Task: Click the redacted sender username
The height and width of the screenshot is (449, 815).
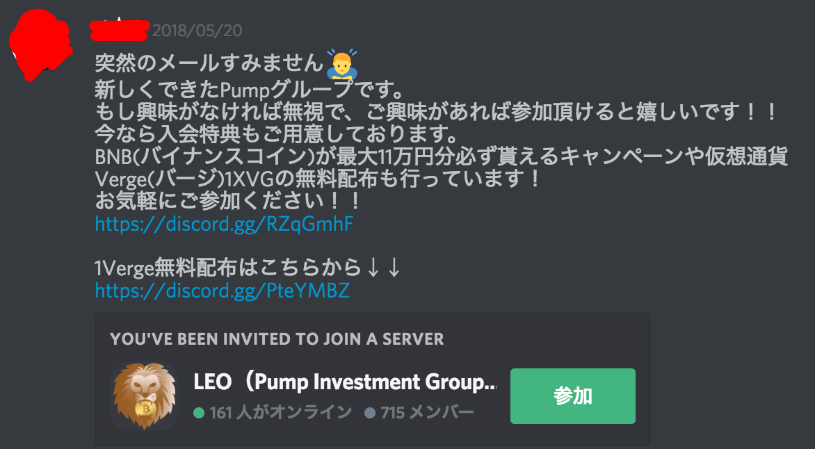Action: pos(120,30)
